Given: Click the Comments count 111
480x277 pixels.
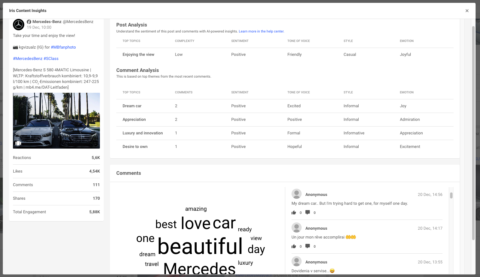Looking at the screenshot, I should click(96, 185).
